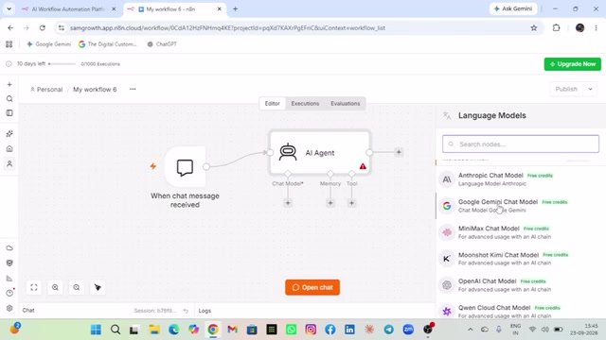Open the home icon in left sidebar
The image size is (606, 340).
point(9,149)
